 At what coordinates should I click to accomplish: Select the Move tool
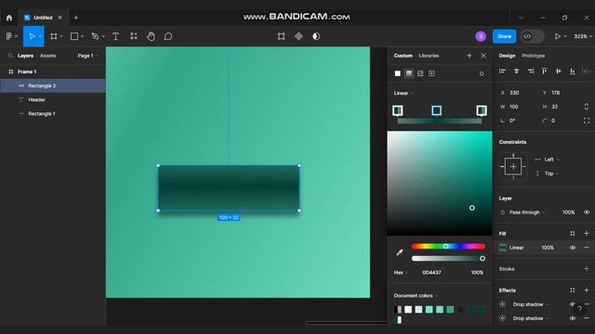[32, 36]
